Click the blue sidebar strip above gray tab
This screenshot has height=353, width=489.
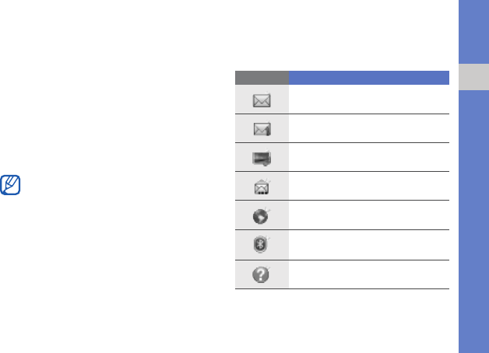[x=473, y=32]
